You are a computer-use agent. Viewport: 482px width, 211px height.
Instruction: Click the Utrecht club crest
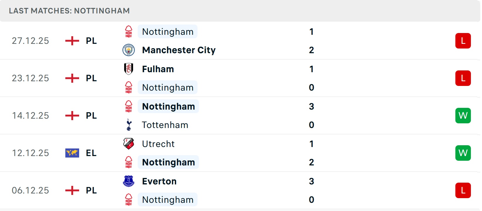tap(129, 144)
